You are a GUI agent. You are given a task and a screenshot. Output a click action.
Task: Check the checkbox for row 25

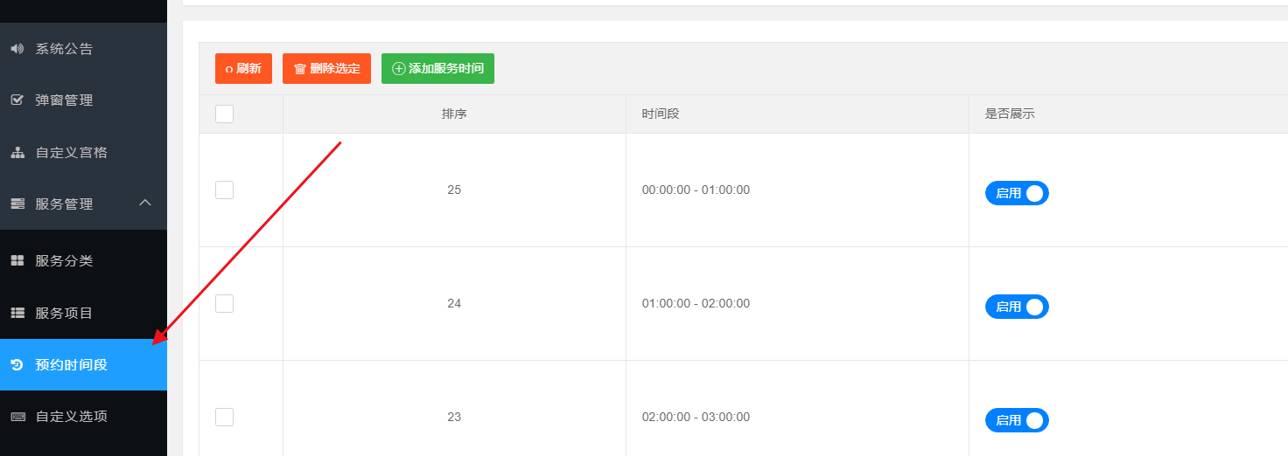(224, 190)
